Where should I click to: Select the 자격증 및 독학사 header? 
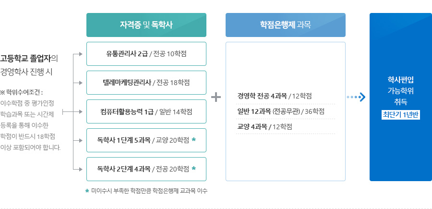tap(146, 25)
